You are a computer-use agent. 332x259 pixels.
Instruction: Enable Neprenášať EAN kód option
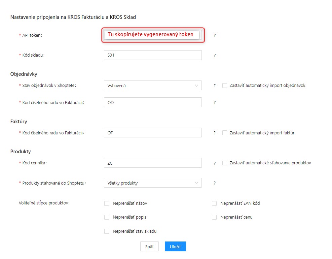[x=214, y=203]
